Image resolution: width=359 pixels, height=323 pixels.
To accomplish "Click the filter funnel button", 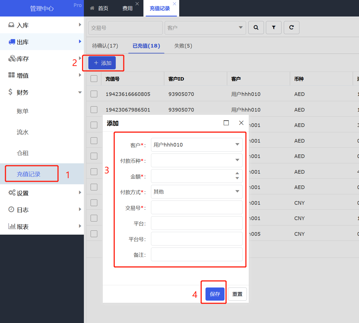I will coord(274,27).
